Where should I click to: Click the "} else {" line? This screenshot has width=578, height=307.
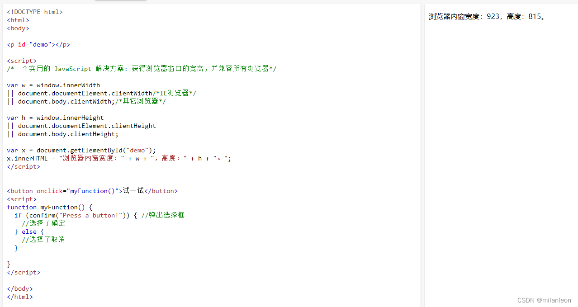(29, 231)
